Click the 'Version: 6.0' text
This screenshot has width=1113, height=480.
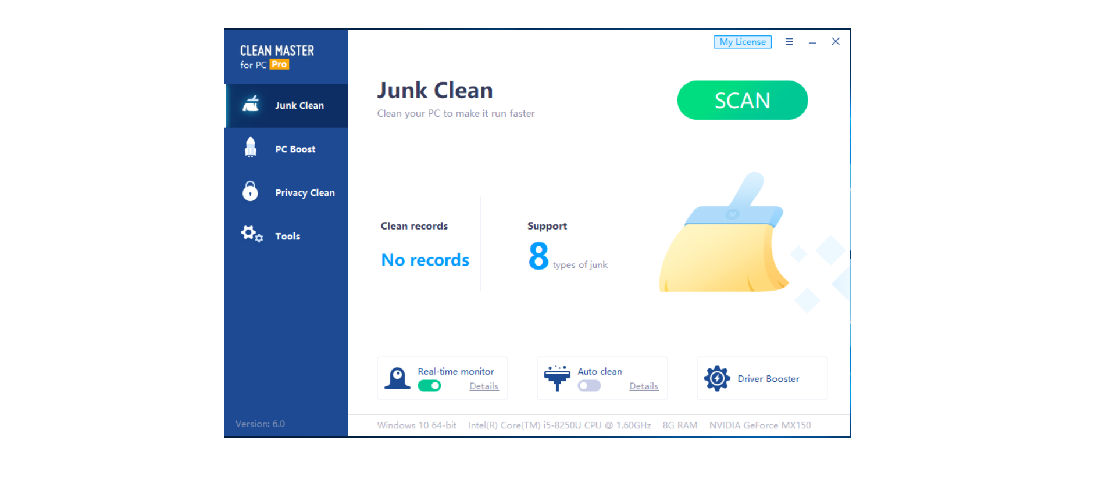(x=260, y=424)
